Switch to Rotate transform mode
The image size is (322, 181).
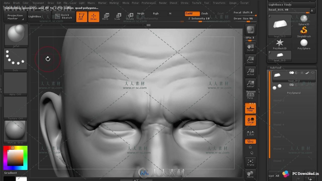click(130, 17)
